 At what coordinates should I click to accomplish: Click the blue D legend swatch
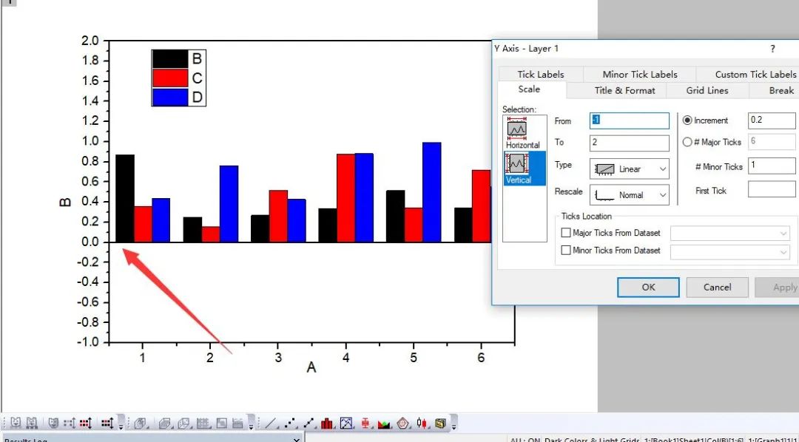tap(169, 97)
